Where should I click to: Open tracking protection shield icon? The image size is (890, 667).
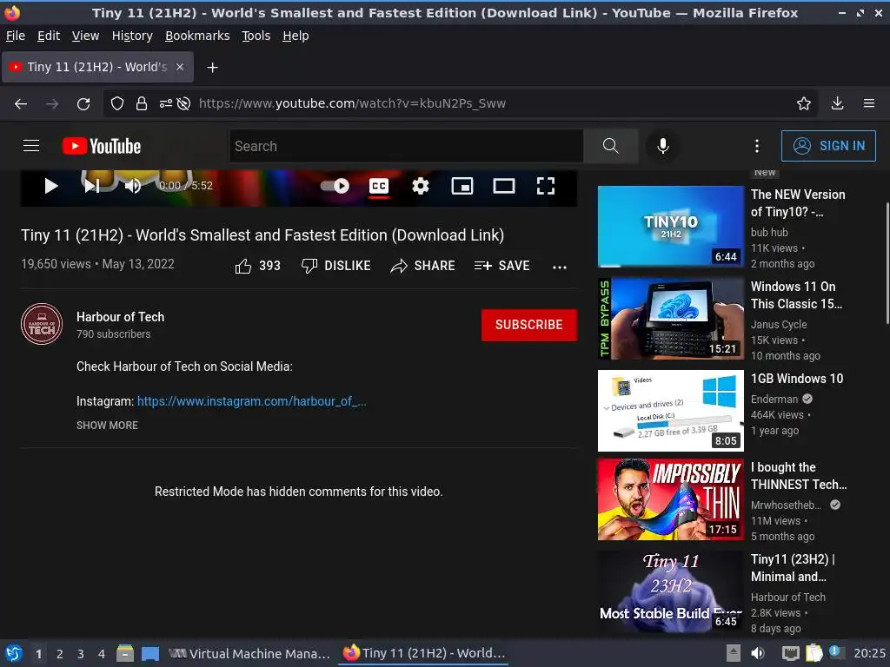(x=117, y=103)
